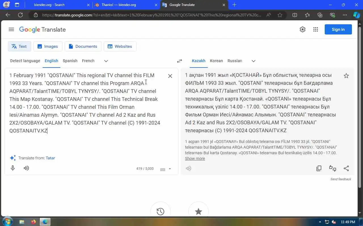Viewport: 363px width, 226px height.
Task: Open File Explorer from taskbar
Action: tap(22, 222)
